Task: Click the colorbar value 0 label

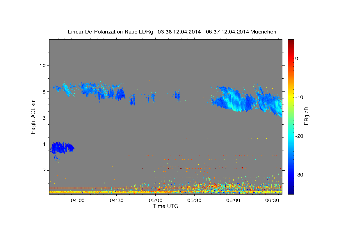Action: point(297,59)
